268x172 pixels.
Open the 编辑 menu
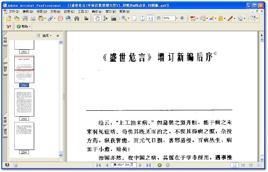click(28, 12)
